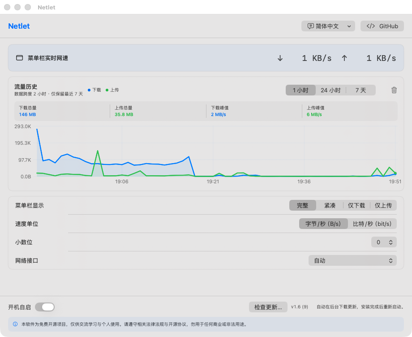Click the 上传总量 35.8 MB value
Image resolution: width=412 pixels, height=337 pixels.
click(124, 114)
